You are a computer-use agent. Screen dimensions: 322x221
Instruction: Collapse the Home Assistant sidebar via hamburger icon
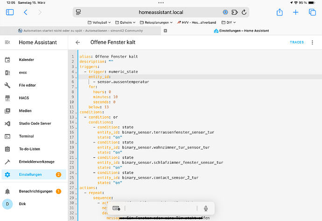click(x=7, y=42)
